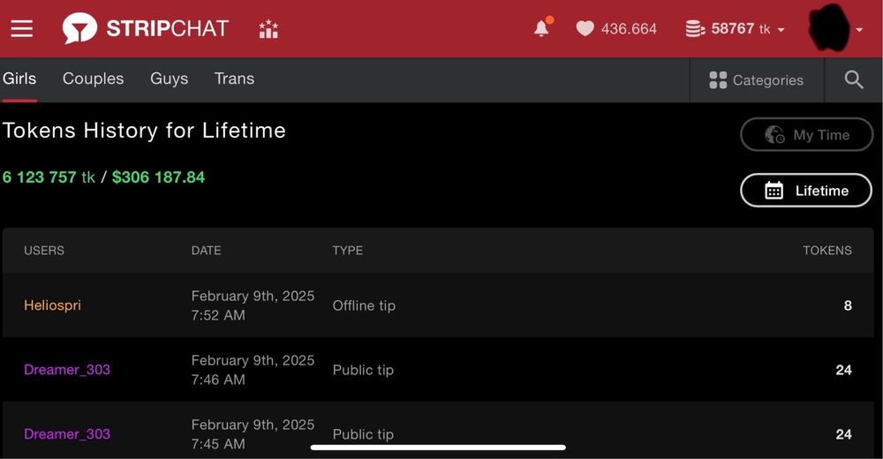Select the Trans tab
883x459 pixels.
[x=234, y=79]
